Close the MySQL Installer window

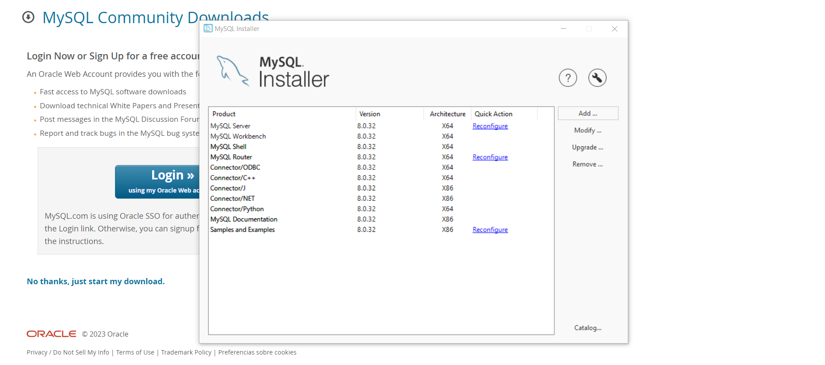[614, 29]
